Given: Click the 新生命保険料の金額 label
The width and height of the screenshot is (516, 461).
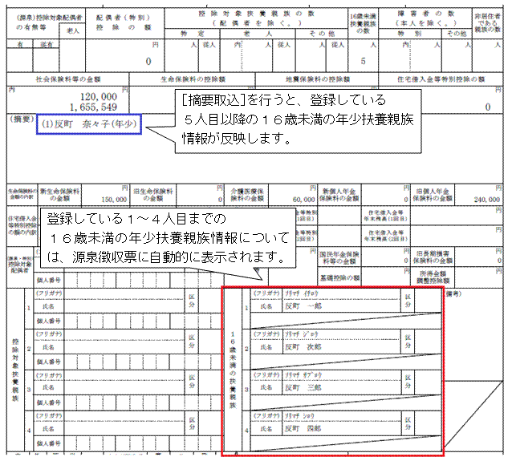Looking at the screenshot, I should click(x=60, y=195).
